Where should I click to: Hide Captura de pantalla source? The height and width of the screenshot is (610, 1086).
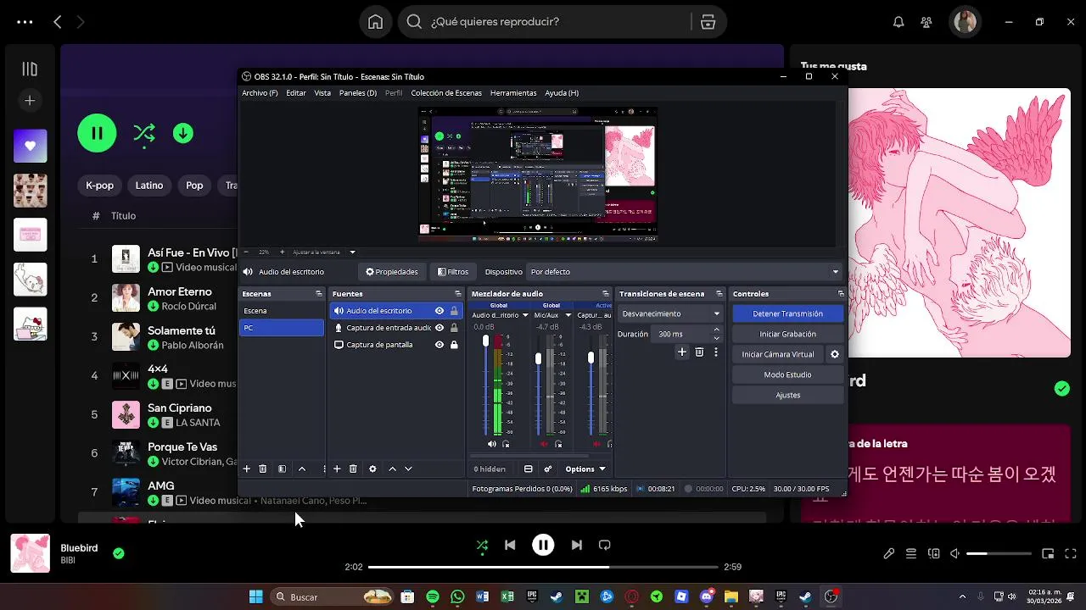[439, 345]
